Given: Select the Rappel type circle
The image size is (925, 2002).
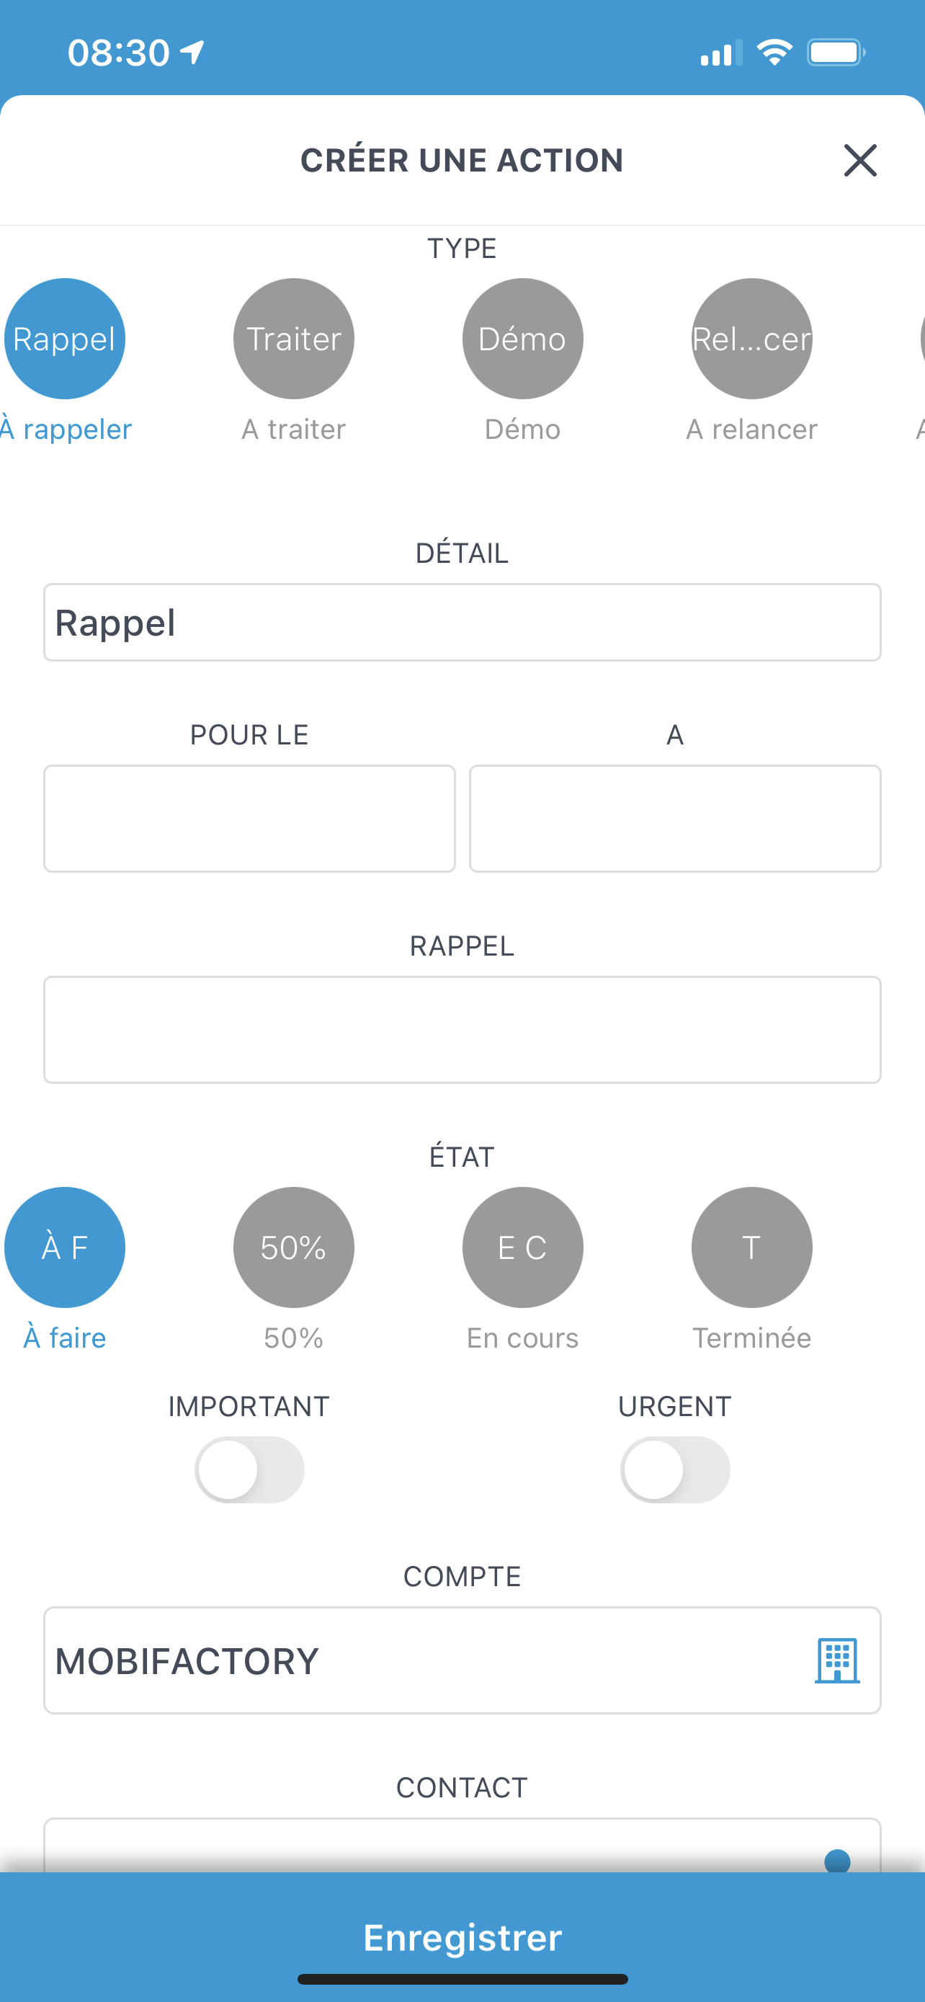Looking at the screenshot, I should (x=64, y=339).
